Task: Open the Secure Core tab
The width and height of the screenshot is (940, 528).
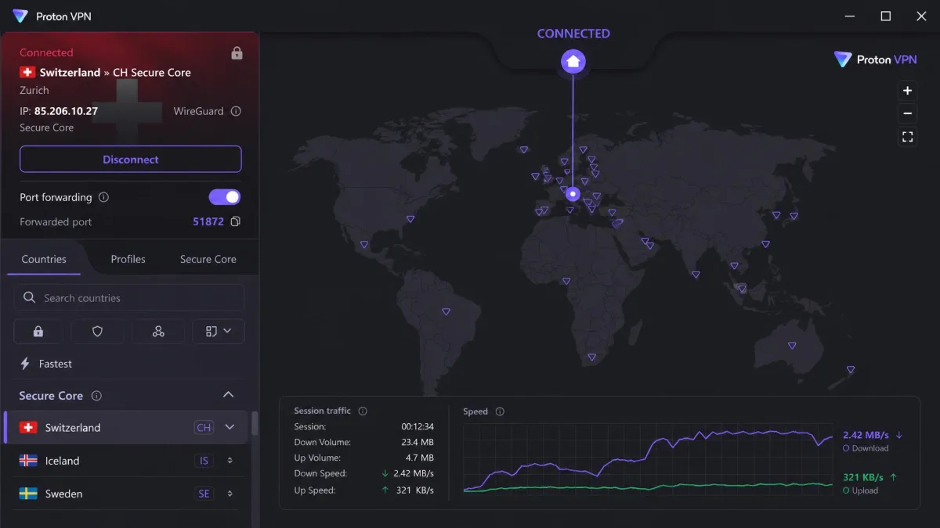Action: (x=208, y=259)
